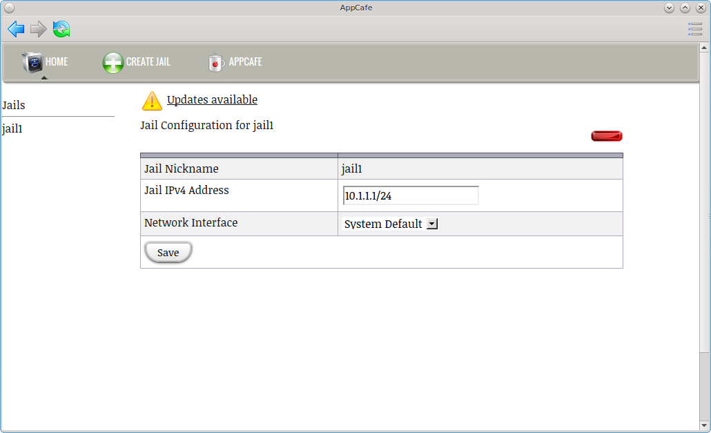
Task: Focus the Jail IPv4 Address field
Action: click(411, 195)
